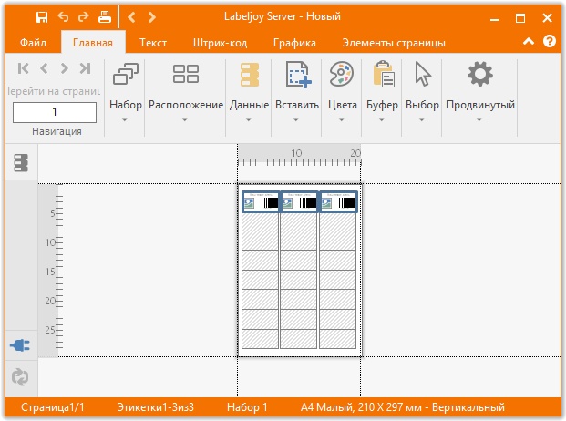Click the page number input field

tap(55, 112)
